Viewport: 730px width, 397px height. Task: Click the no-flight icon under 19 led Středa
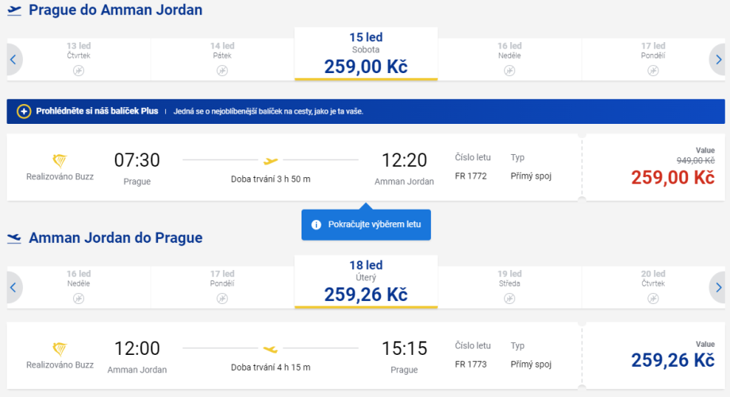pos(509,299)
